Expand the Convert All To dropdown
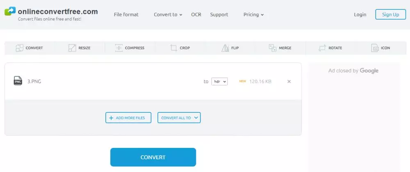The image size is (410, 172). tap(179, 118)
